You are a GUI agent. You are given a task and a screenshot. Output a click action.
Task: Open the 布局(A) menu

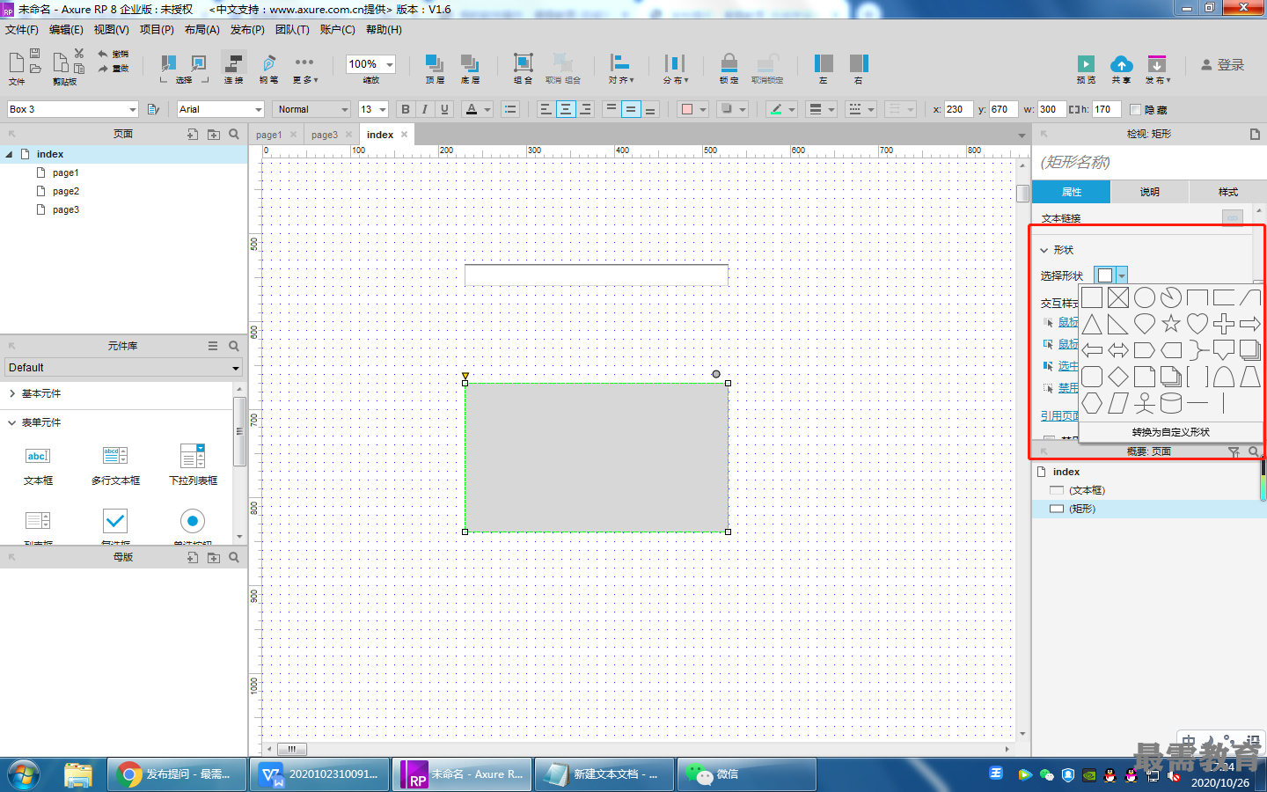tap(202, 30)
